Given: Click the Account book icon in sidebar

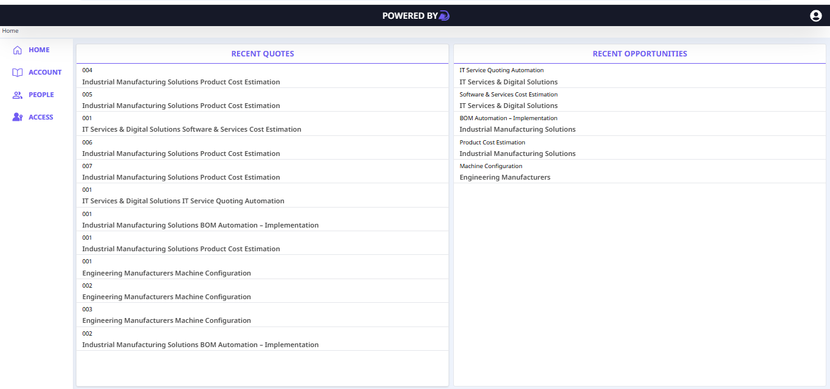Looking at the screenshot, I should tap(18, 73).
